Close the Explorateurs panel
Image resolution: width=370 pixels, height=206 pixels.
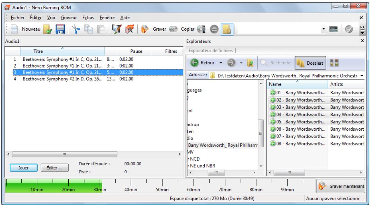pos(363,41)
